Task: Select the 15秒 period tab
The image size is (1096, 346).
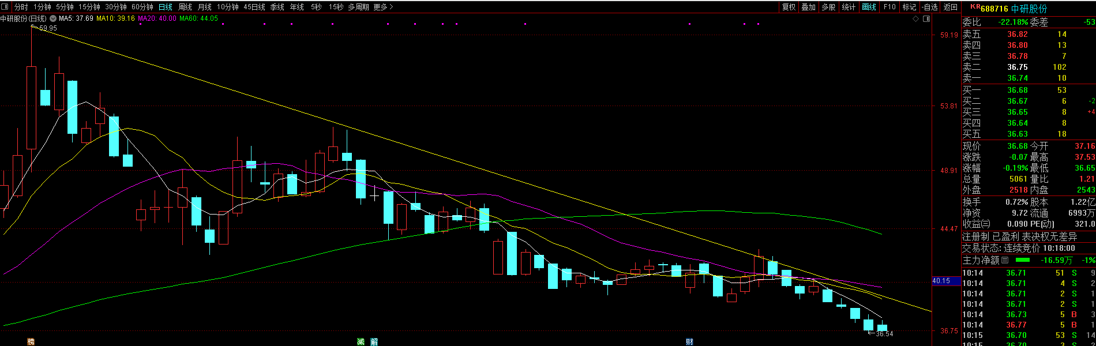Action: coord(336,7)
